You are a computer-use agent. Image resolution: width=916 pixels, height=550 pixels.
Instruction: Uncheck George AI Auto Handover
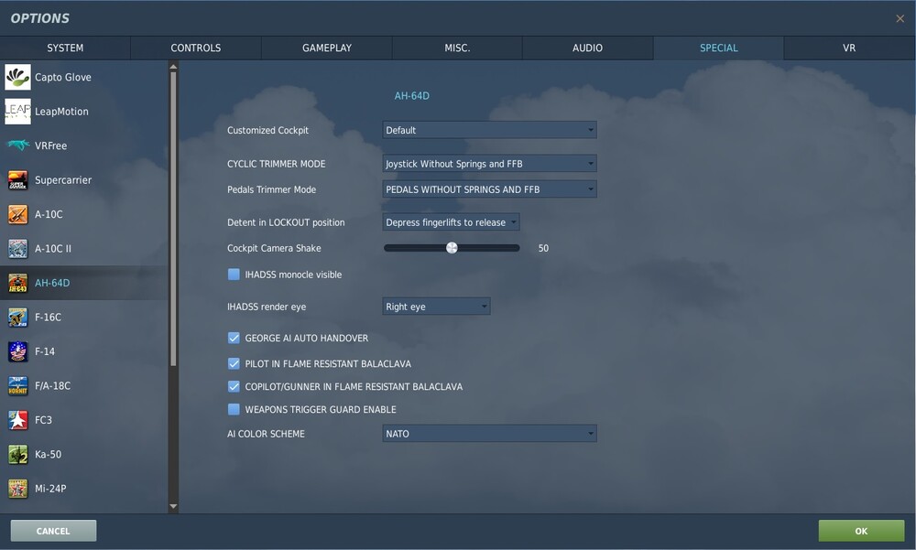pos(234,338)
